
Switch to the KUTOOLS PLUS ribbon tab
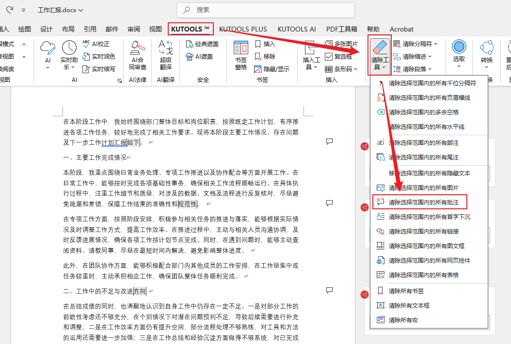[243, 29]
